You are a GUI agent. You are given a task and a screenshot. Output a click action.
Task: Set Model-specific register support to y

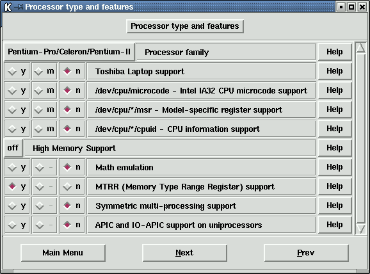coord(17,109)
